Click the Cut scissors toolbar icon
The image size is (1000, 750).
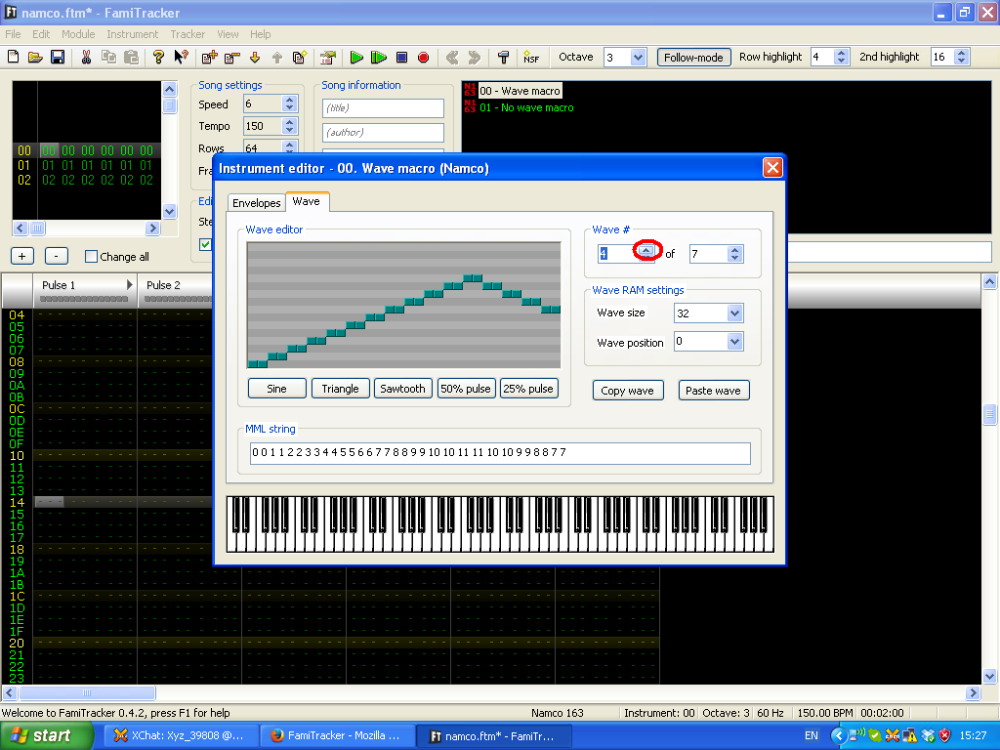[x=86, y=58]
